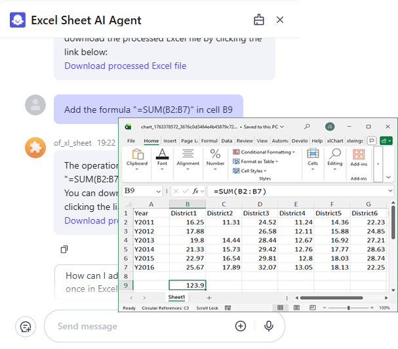This screenshot has height=349, width=398.
Task: Click the macro recording status bar icon
Action: click(228, 308)
